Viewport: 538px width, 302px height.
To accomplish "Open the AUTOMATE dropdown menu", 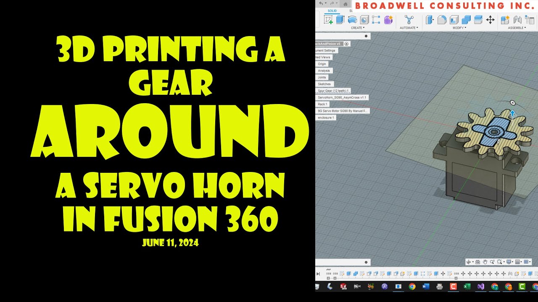I will (409, 28).
